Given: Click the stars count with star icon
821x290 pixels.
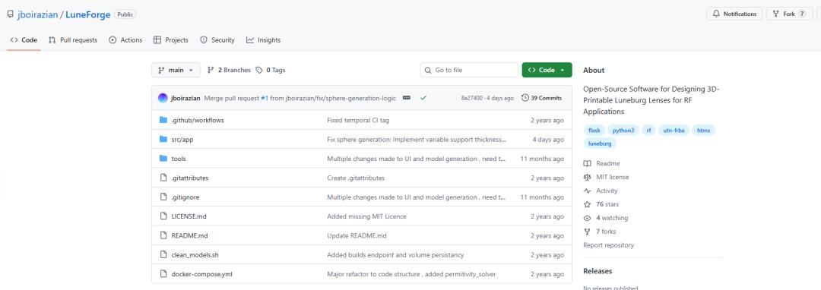Looking at the screenshot, I should point(601,204).
